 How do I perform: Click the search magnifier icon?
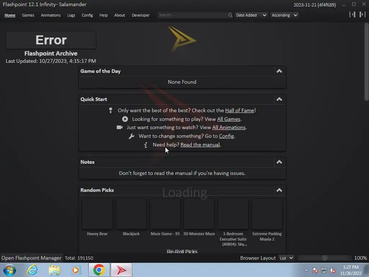230,15
